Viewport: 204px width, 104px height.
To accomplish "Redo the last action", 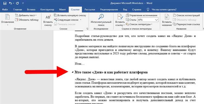I will [17, 3].
